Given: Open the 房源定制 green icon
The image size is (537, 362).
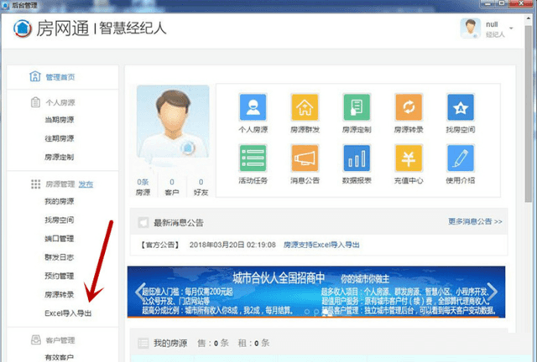Looking at the screenshot, I should coord(357,107).
